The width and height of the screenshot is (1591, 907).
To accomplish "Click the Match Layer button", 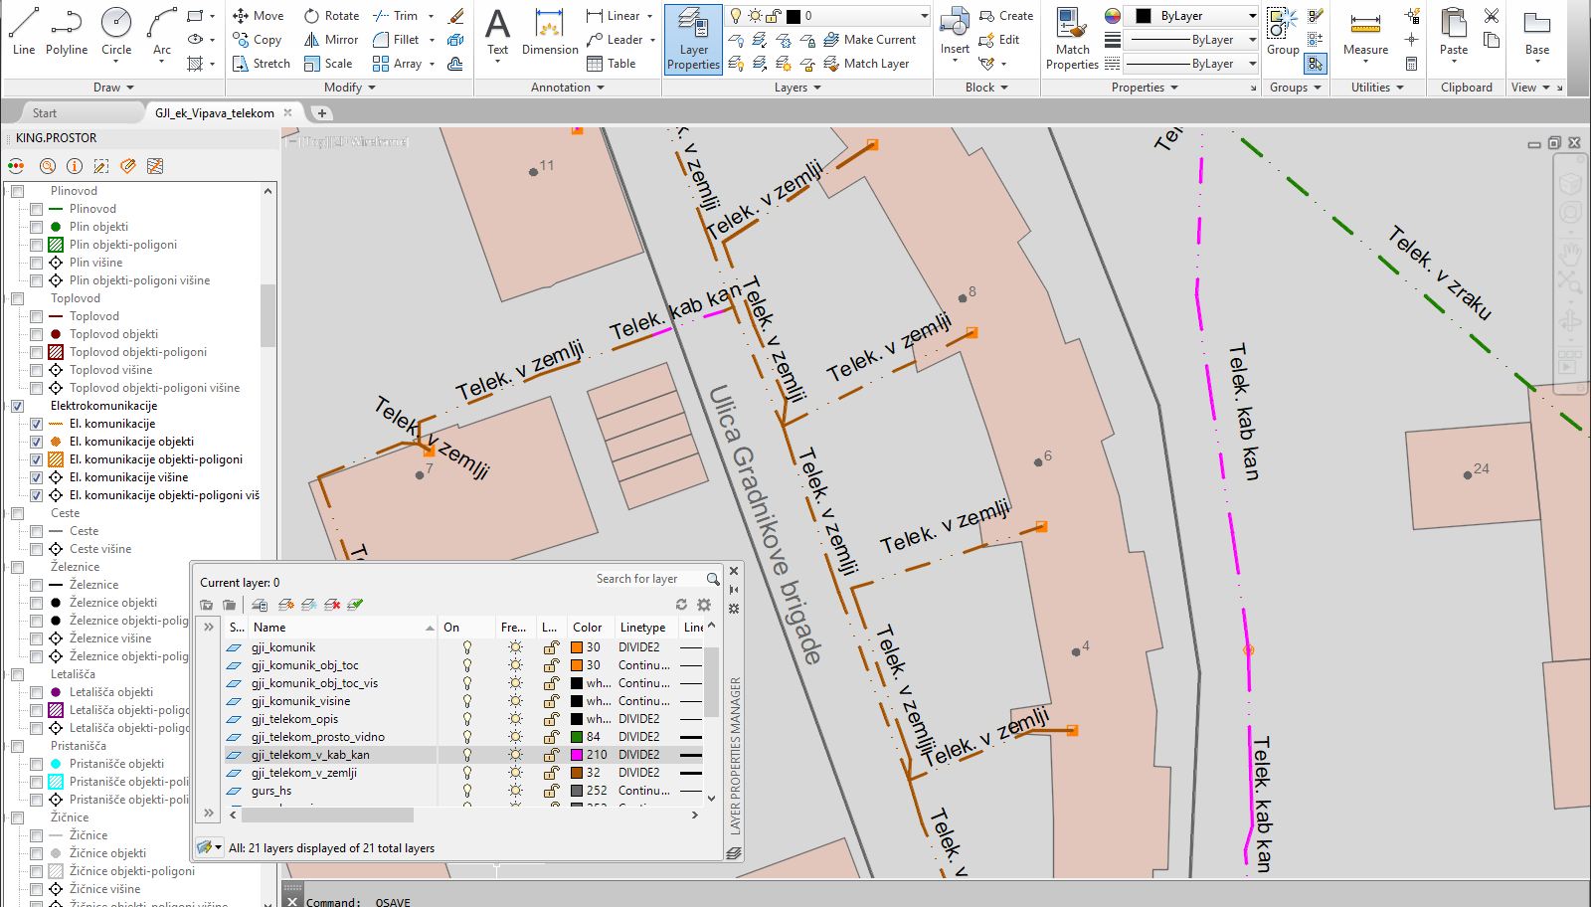I will pyautogui.click(x=865, y=64).
